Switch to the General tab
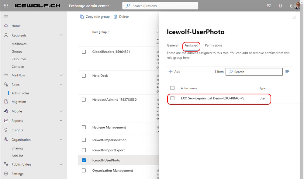The height and width of the screenshot is (179, 304). click(173, 45)
